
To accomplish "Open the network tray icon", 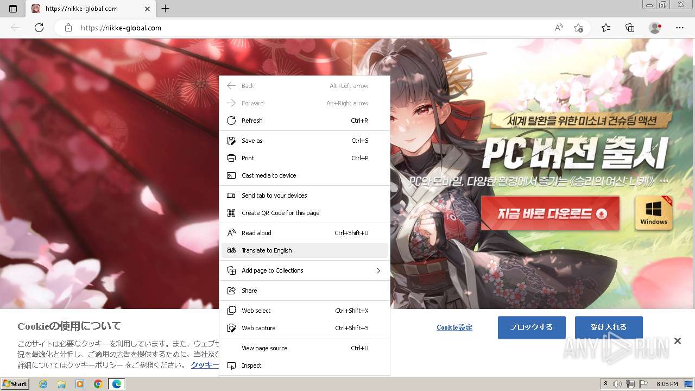I will 630,384.
